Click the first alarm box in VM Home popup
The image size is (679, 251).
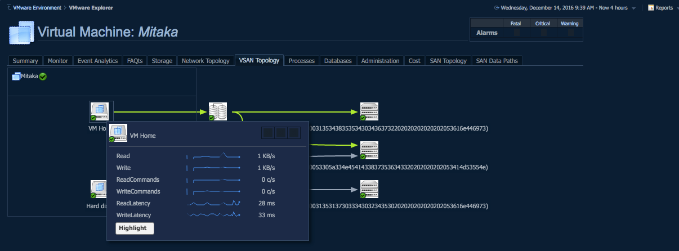(268, 133)
